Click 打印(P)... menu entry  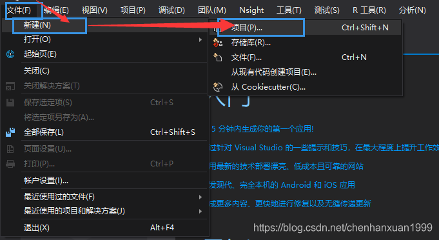(x=105, y=163)
